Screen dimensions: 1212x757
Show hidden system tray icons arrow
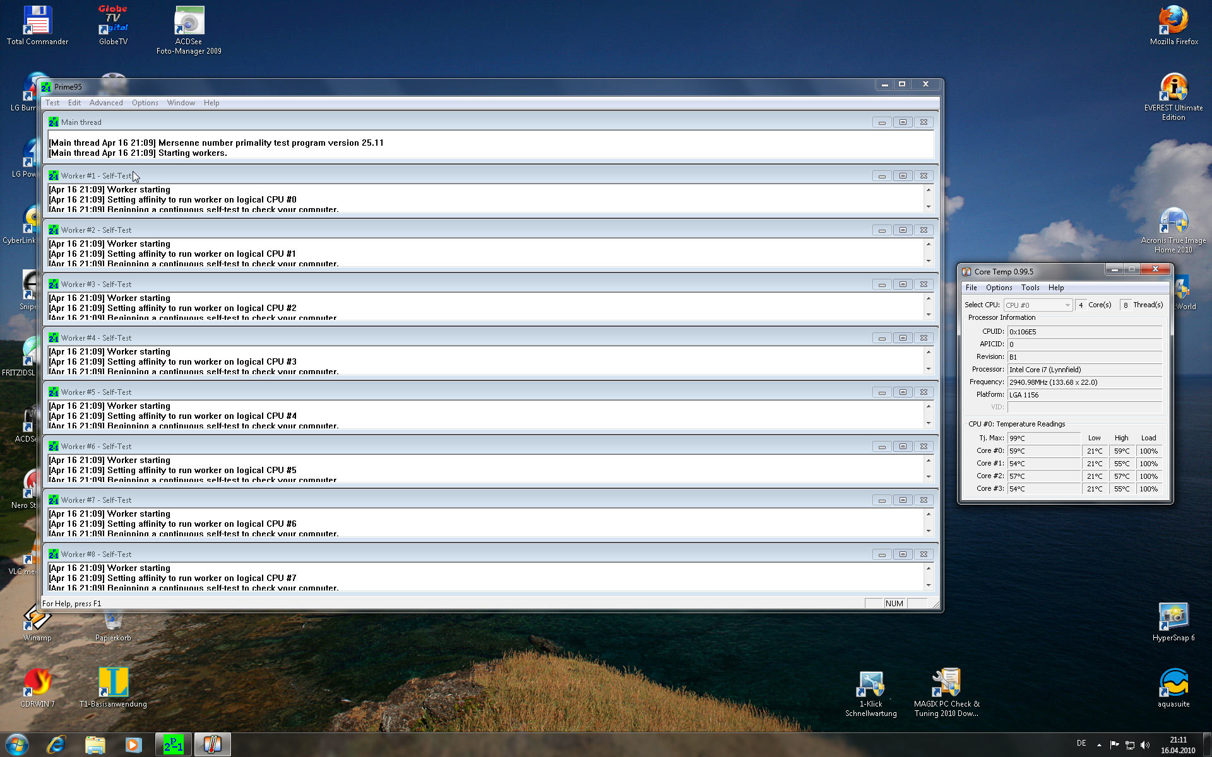(x=1099, y=745)
